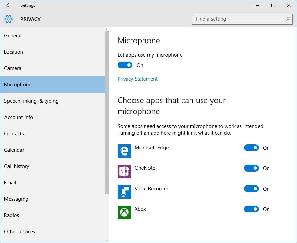
Task: Toggle OneNote microphone access off
Action: point(251,168)
